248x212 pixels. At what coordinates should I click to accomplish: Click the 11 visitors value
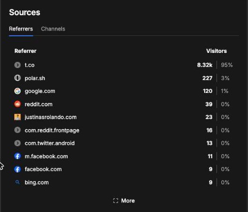tap(210, 156)
